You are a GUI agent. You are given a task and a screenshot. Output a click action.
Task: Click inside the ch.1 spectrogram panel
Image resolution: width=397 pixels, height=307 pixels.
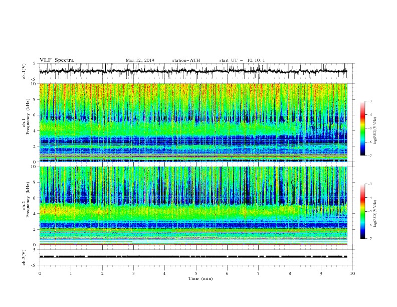(193, 122)
